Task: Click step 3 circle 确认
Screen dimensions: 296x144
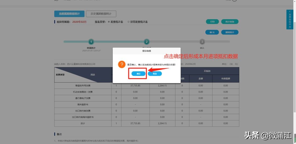Action: coord(202,42)
